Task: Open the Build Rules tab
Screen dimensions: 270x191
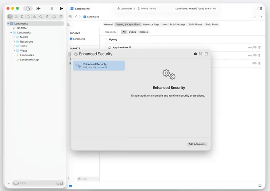Action: [x=212, y=24]
